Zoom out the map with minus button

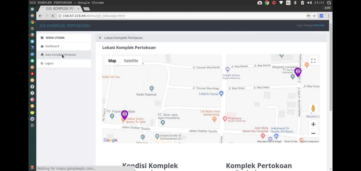pos(313,133)
